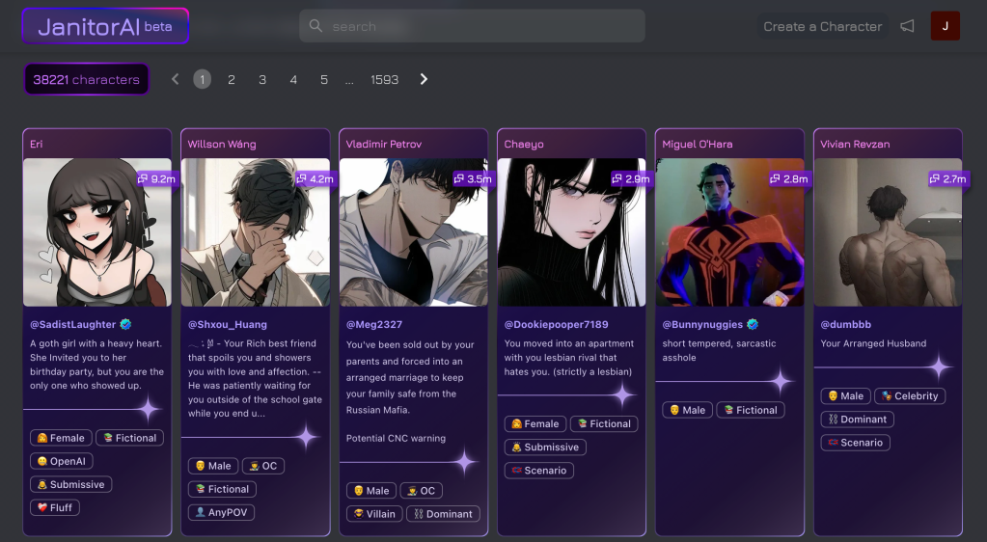Viewport: 987px width, 542px height.
Task: Select Submissive tag on Chaeyo card
Action: 545,447
